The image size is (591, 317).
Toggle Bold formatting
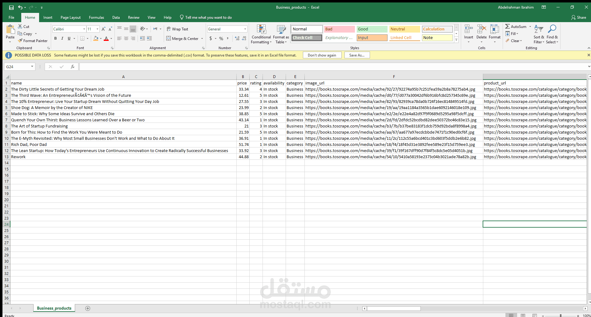[x=55, y=38]
